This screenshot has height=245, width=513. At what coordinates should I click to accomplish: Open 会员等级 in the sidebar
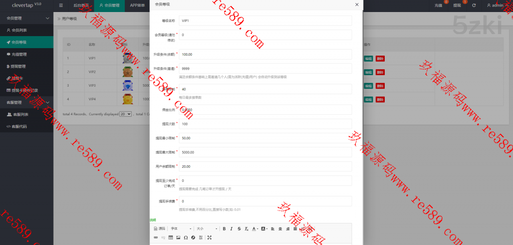27,42
